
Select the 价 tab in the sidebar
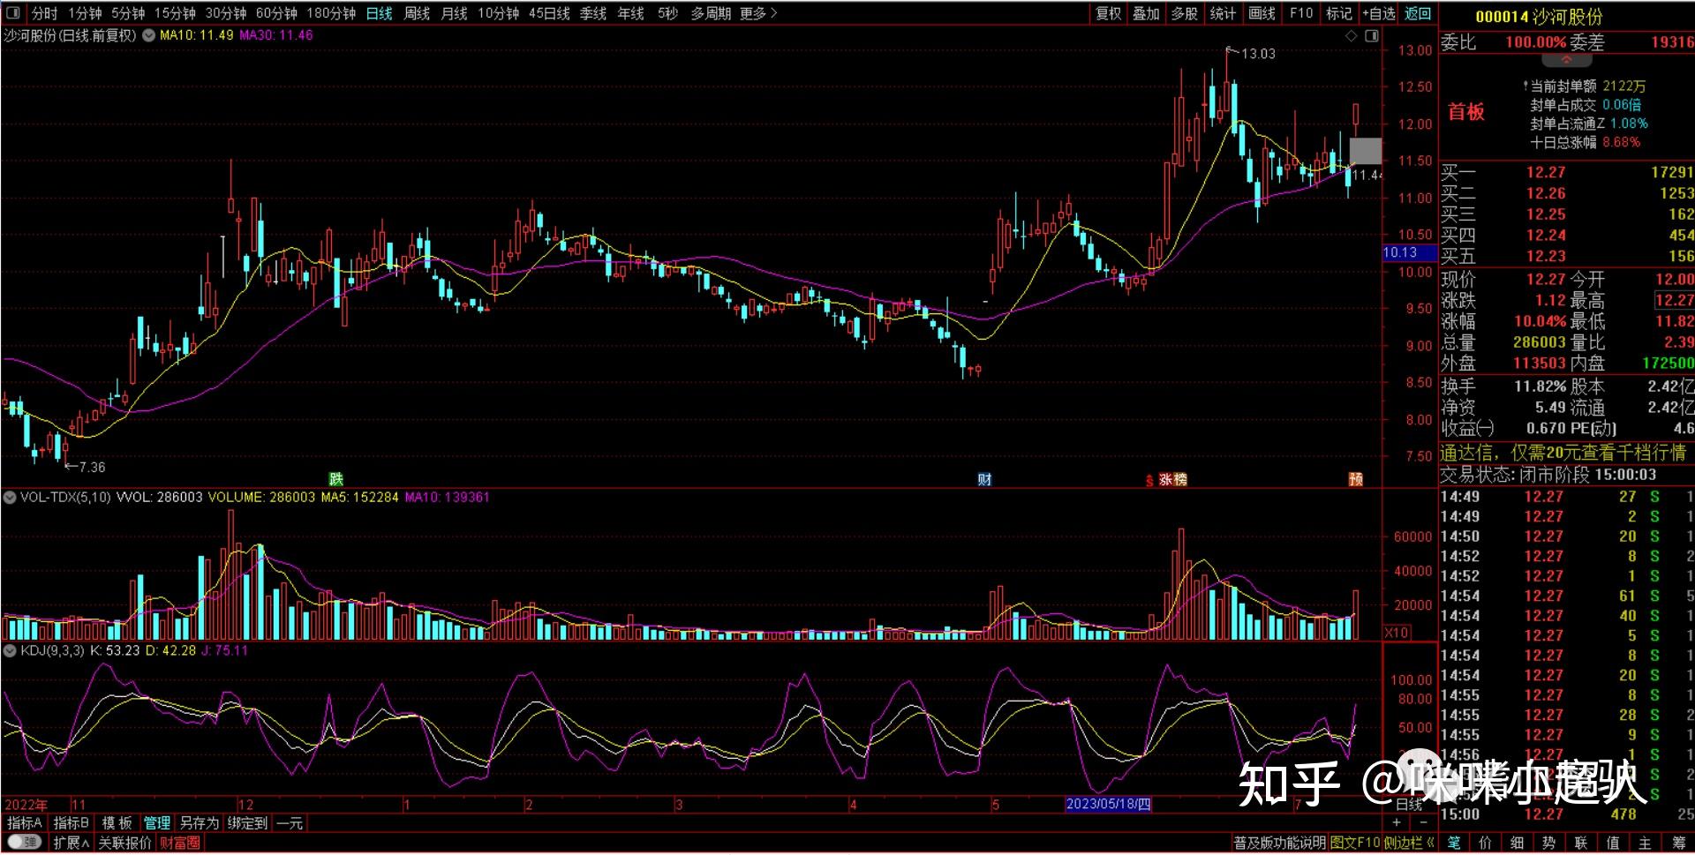click(x=1486, y=844)
